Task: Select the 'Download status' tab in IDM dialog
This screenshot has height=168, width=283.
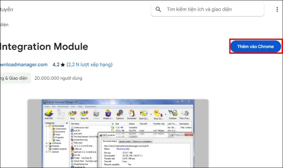Action: [x=110, y=141]
